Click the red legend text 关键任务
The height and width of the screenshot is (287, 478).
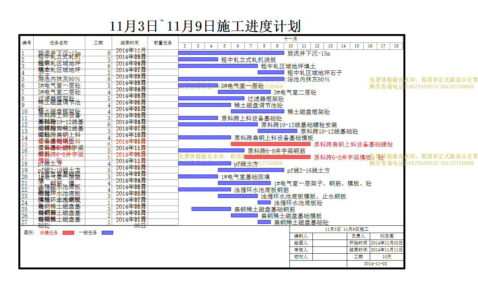click(49, 233)
